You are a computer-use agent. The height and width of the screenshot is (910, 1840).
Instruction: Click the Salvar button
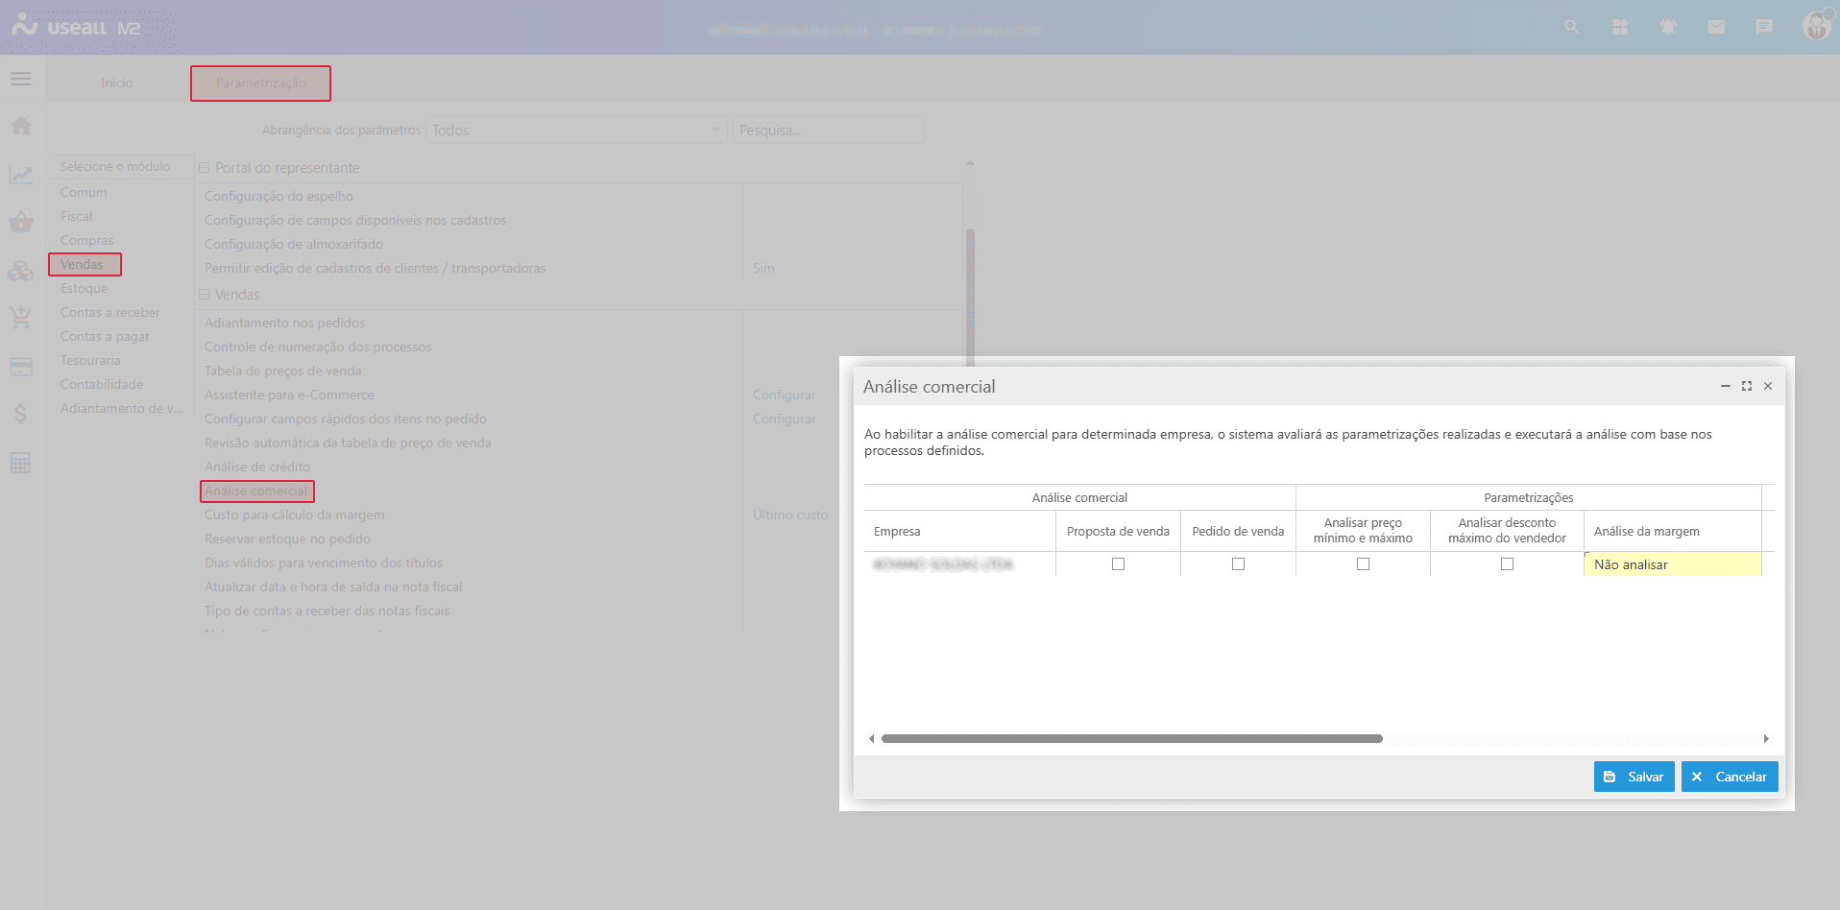tap(1634, 777)
